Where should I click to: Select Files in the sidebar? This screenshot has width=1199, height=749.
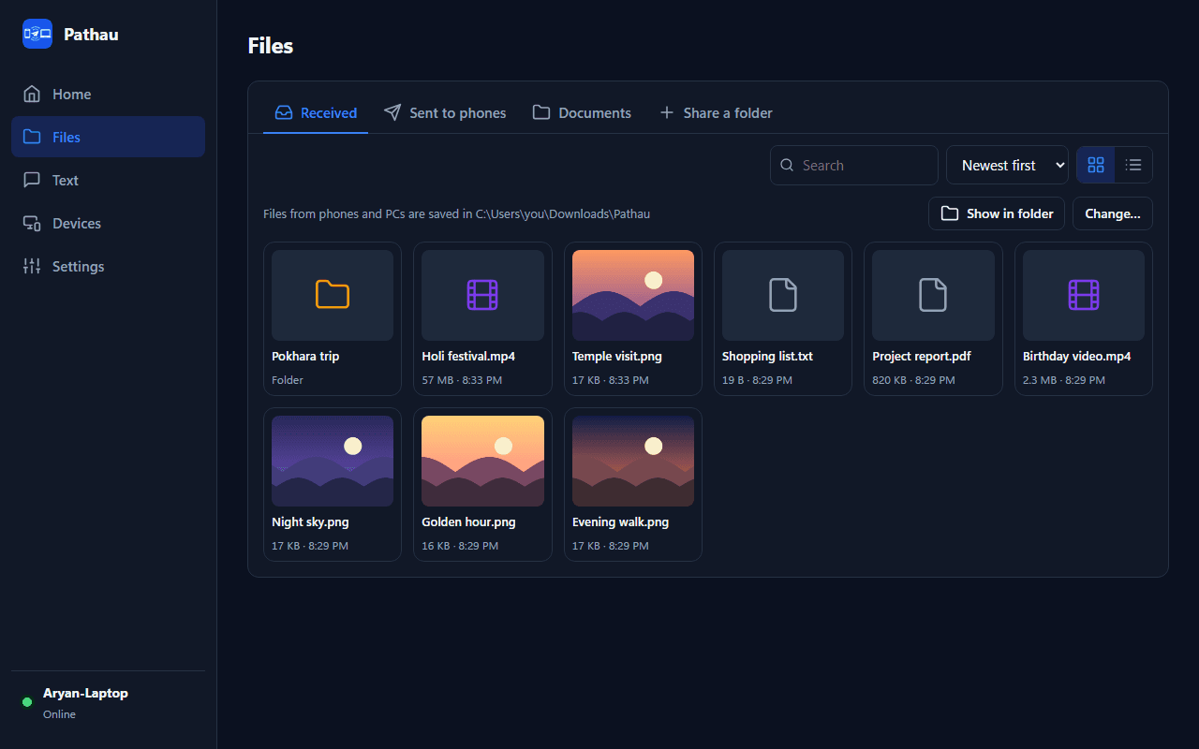click(108, 137)
